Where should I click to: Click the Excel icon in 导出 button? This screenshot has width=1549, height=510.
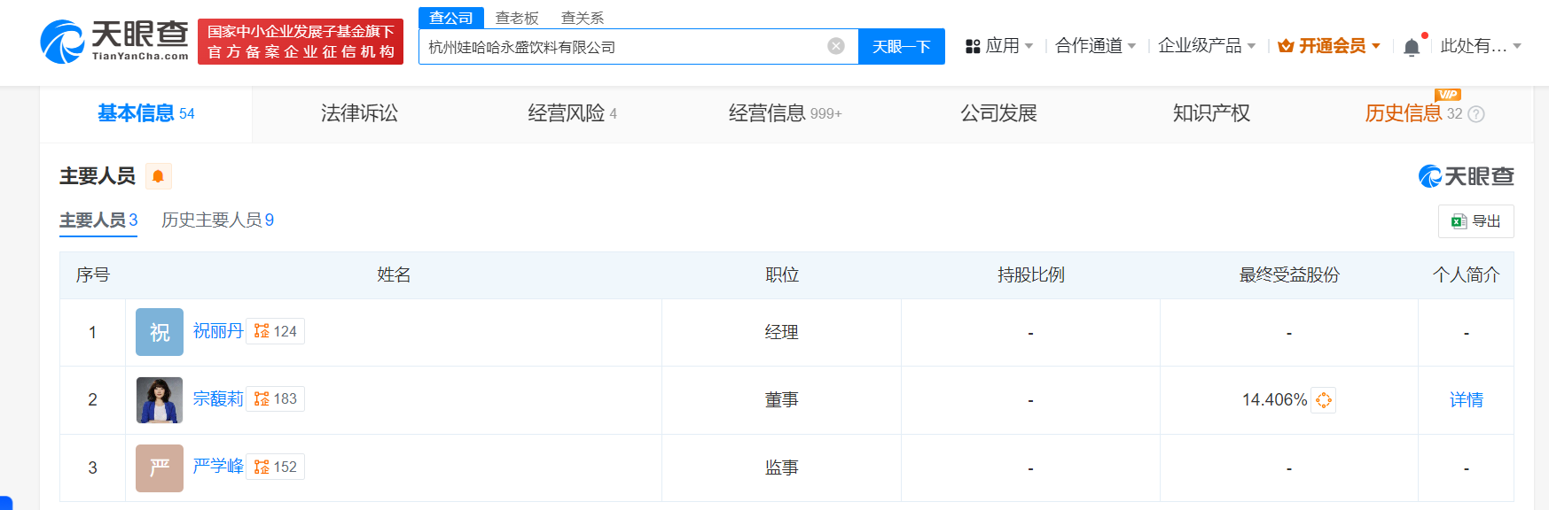1459,221
